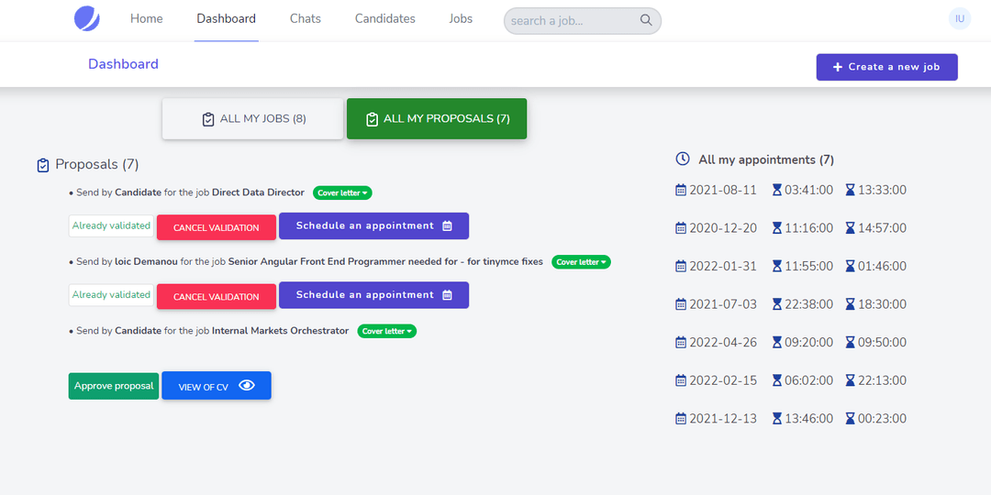Expand Cover letter for Senior Angular job
Viewport: 991px width, 495px height.
581,262
